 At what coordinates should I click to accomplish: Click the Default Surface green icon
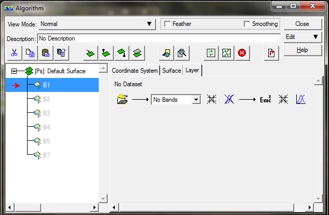click(x=29, y=71)
